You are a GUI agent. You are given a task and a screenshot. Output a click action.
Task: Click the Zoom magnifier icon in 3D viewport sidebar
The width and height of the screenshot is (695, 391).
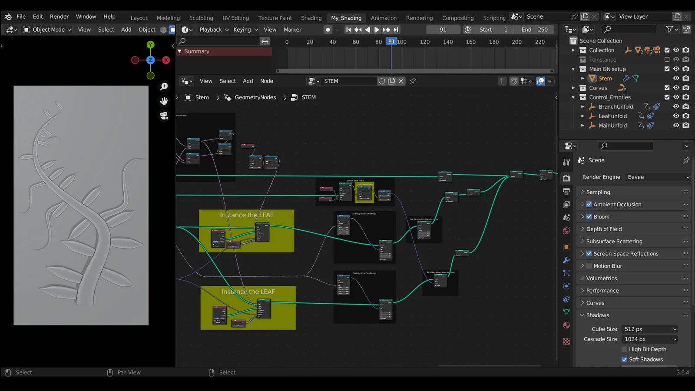click(x=164, y=86)
